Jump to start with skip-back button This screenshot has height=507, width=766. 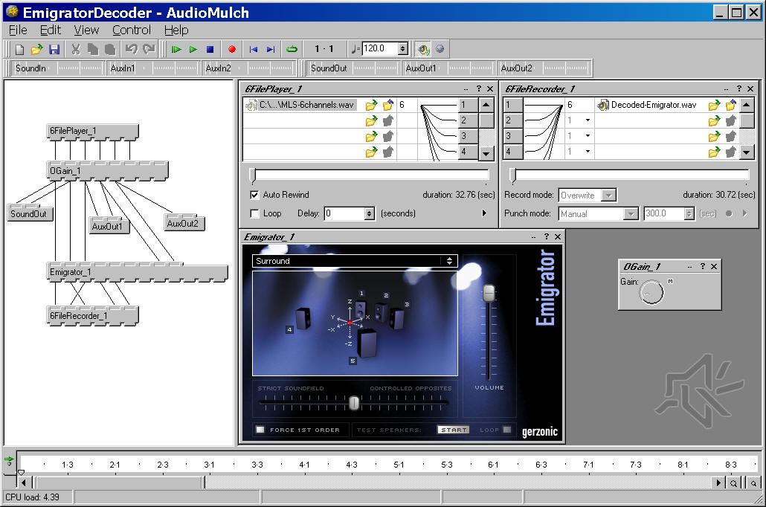253,49
